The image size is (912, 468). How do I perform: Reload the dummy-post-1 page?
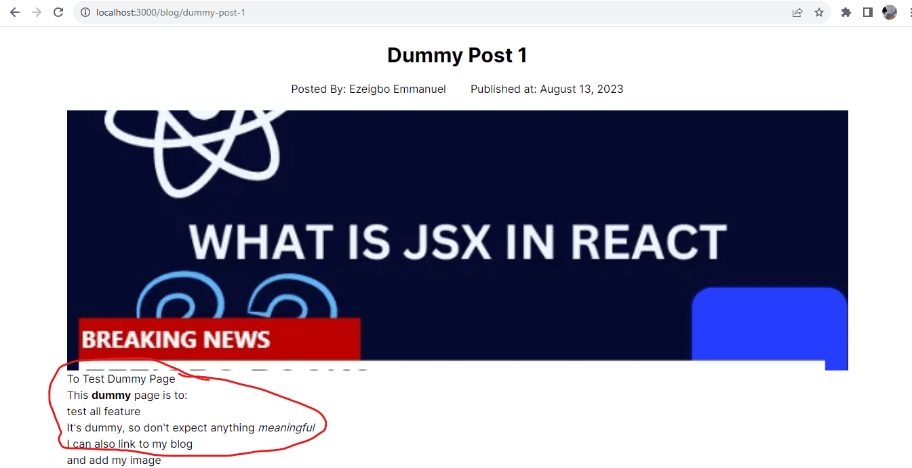[x=60, y=12]
